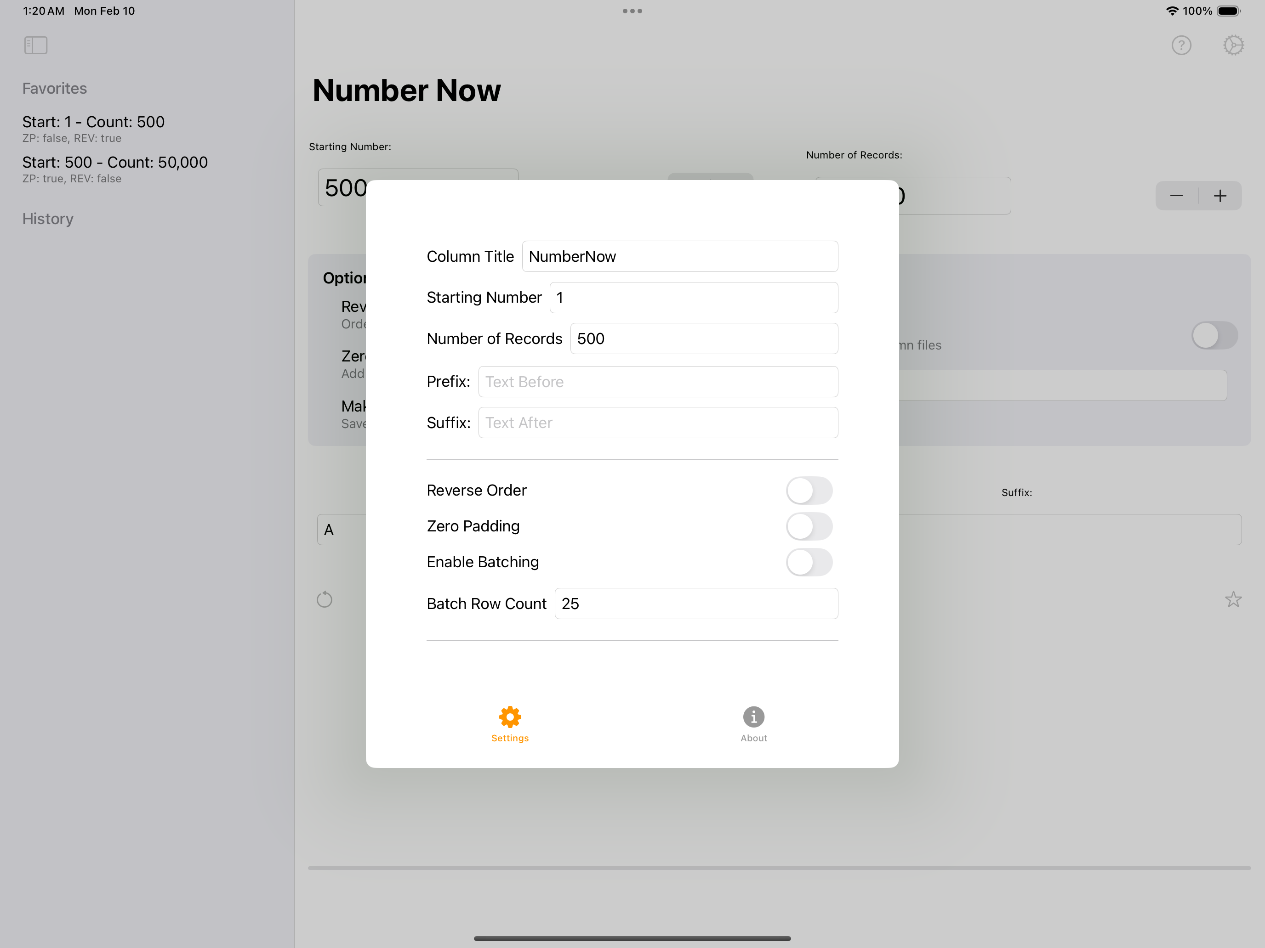
Task: Increase records with plus stepper button
Action: (1220, 196)
